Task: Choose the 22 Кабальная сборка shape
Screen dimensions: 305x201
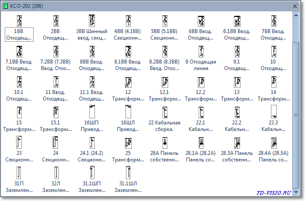Action: coord(164,119)
